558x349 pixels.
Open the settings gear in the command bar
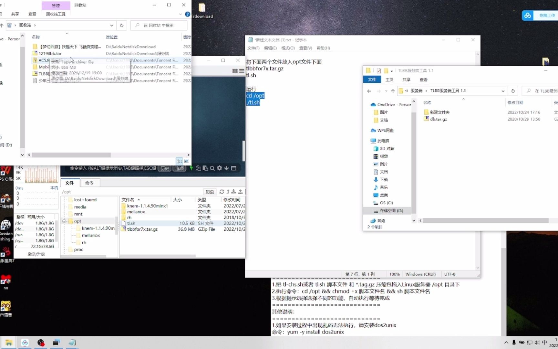pyautogui.click(x=219, y=168)
